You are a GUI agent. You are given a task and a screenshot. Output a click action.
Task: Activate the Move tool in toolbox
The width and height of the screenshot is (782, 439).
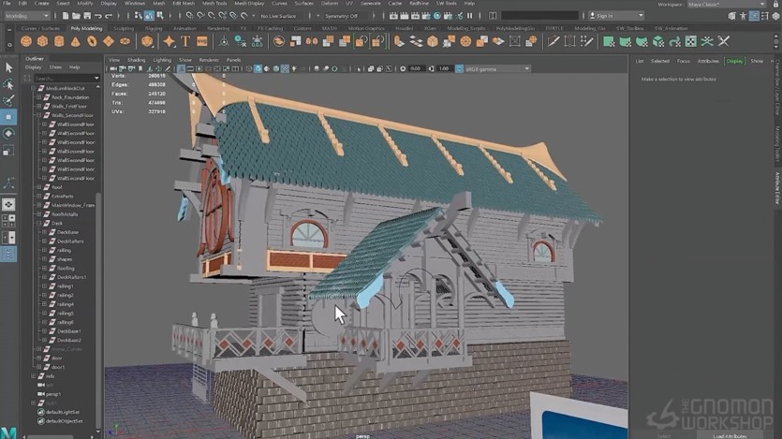click(8, 117)
